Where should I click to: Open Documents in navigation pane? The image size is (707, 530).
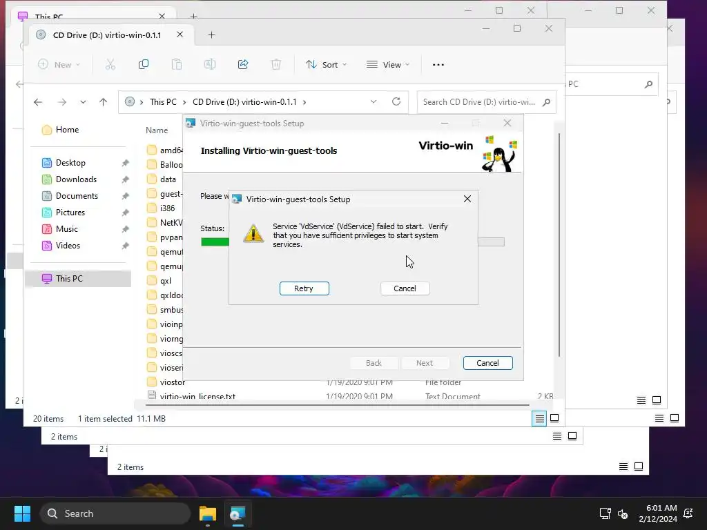pos(77,196)
